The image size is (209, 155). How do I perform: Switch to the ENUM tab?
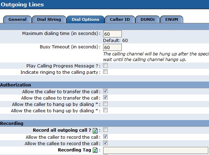[172, 19]
